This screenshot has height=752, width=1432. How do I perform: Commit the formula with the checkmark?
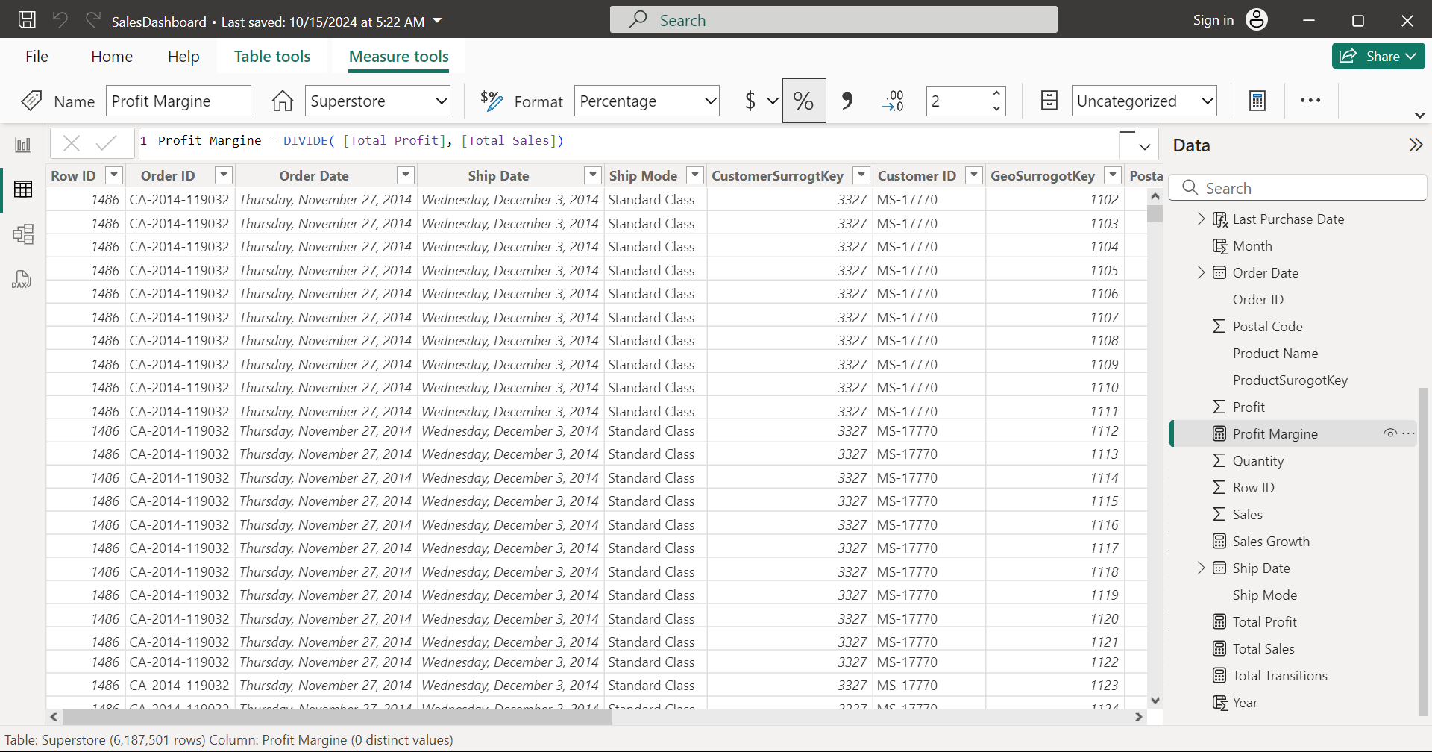[x=107, y=143]
